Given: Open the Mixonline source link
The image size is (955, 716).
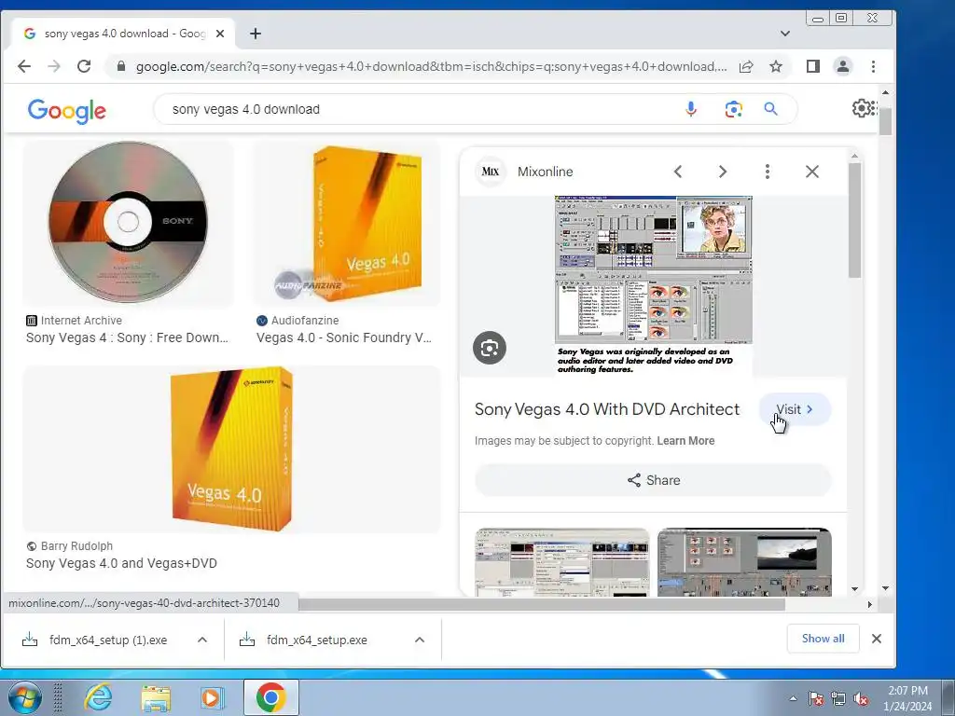Looking at the screenshot, I should 545,172.
